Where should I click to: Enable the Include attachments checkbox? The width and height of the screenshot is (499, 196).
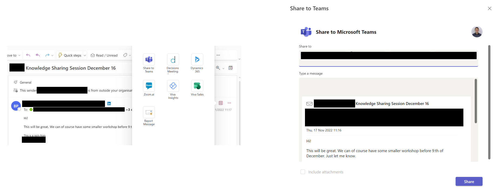[303, 172]
